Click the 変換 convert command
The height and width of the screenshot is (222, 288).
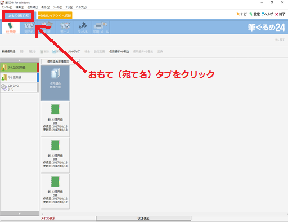pos(160,51)
